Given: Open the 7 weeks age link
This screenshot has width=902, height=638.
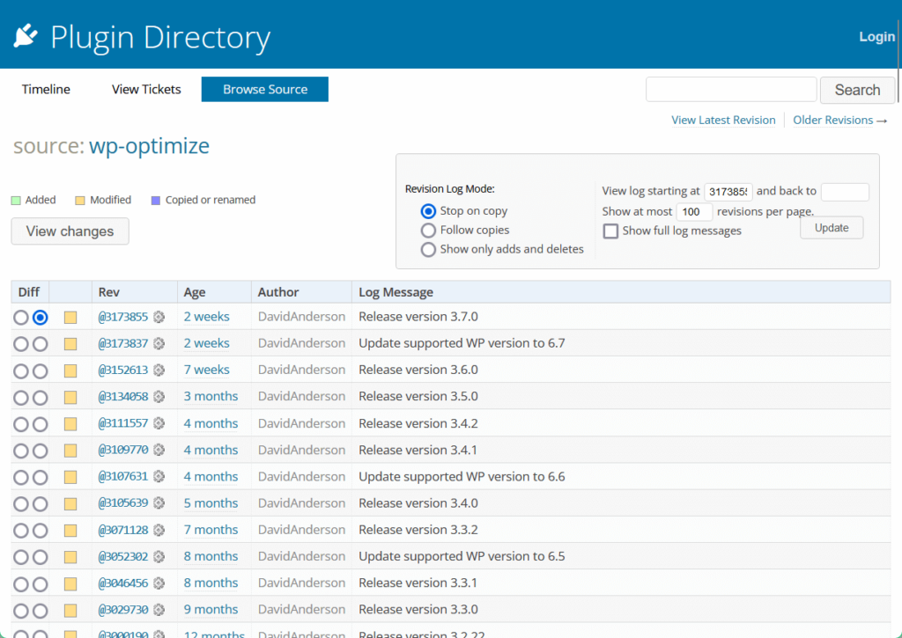Looking at the screenshot, I should (x=206, y=370).
